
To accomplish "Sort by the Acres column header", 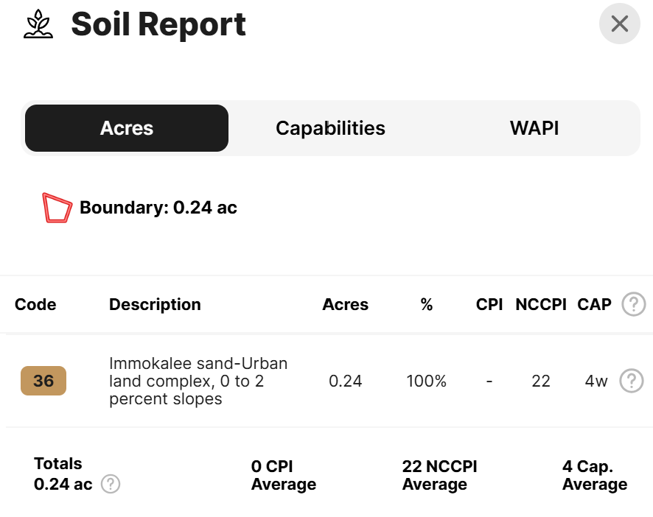I will [345, 305].
